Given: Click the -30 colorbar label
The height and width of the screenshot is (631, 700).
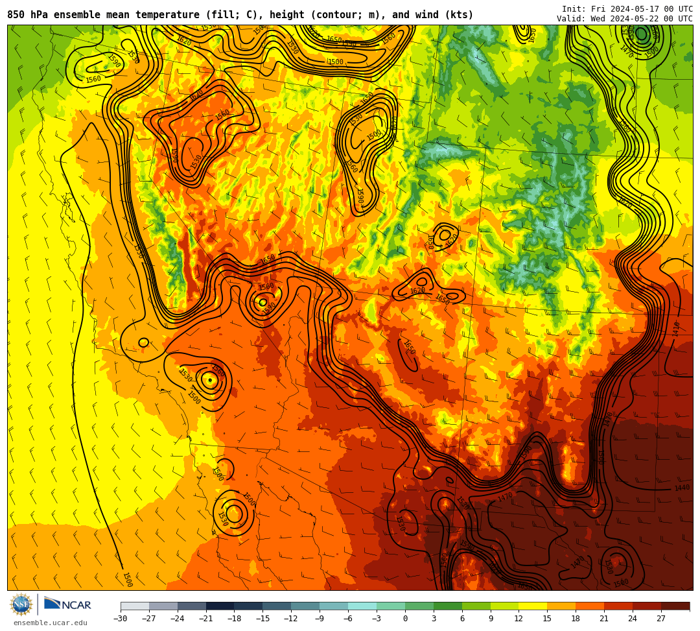Looking at the screenshot, I should click(121, 619).
